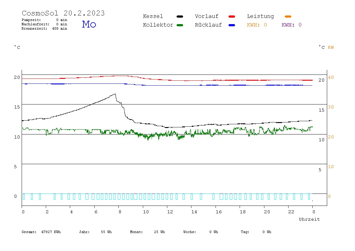Click the 'Nachlaufzeit:' label
355x251 pixels.
pyautogui.click(x=36, y=24)
